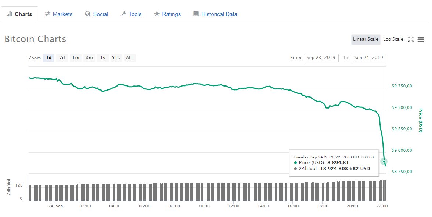432x217 pixels.
Task: Select the Charts tab
Action: 19,14
